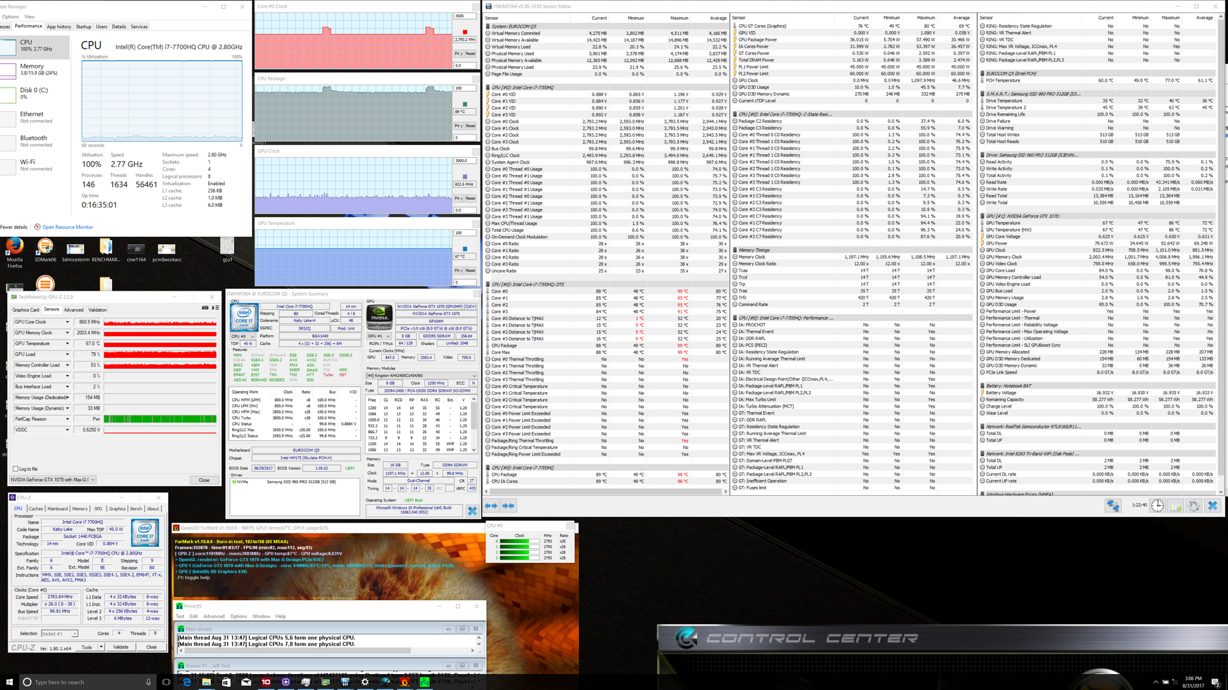Open HWiNFO sensor settings gear icon
The height and width of the screenshot is (690, 1228).
[1193, 505]
